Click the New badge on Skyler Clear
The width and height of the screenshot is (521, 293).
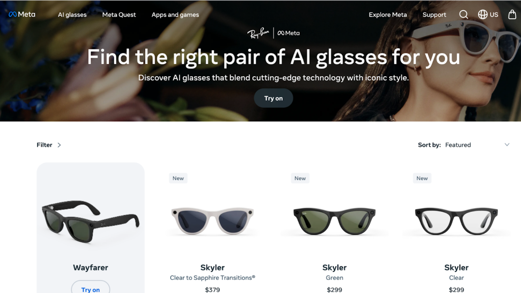point(422,178)
